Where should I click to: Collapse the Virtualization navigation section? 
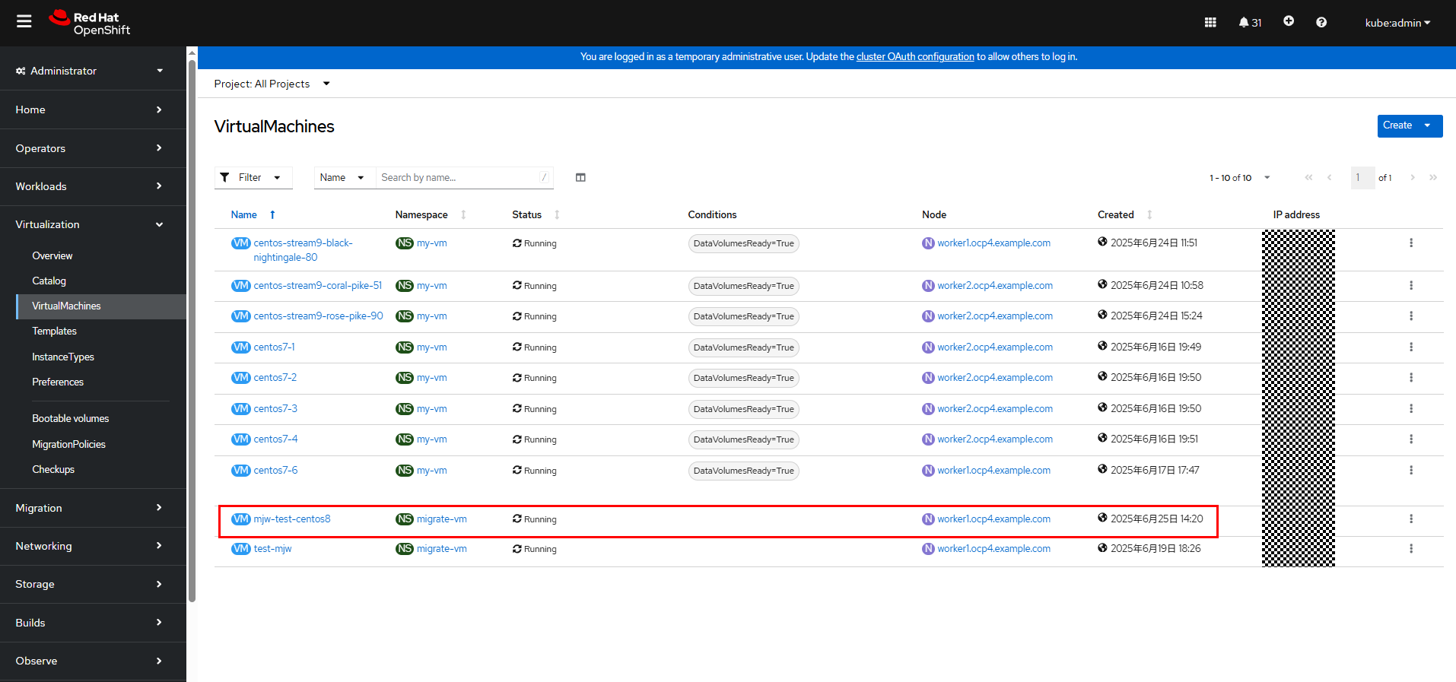pos(93,224)
